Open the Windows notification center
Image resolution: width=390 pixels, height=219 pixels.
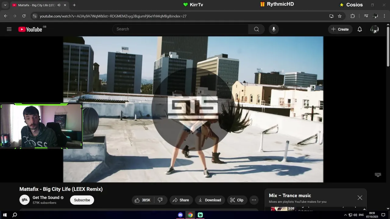[x=383, y=215]
